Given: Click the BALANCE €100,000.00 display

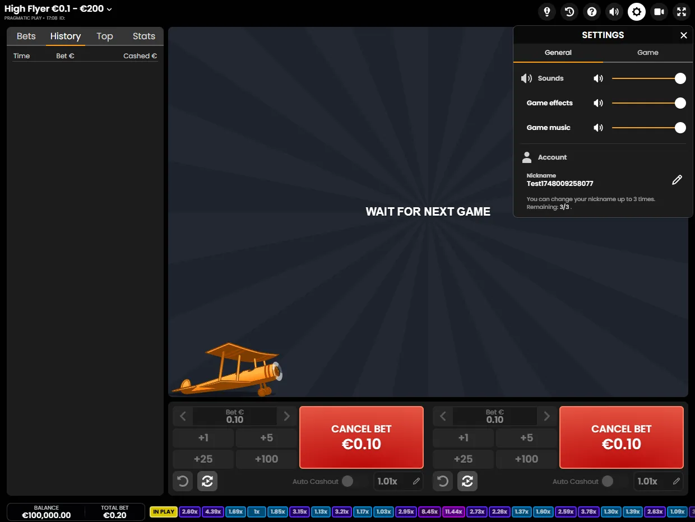Looking at the screenshot, I should 47,512.
